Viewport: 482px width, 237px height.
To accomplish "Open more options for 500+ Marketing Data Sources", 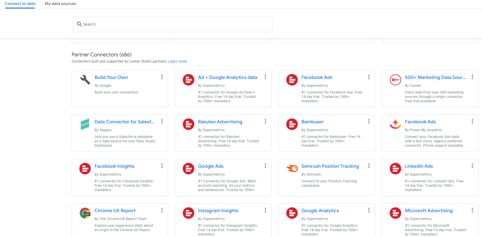I will (x=472, y=77).
